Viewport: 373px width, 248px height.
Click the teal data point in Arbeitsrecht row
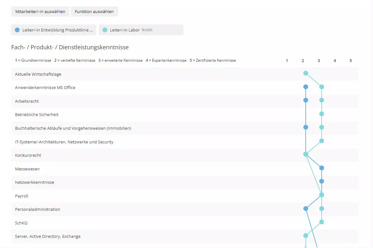(x=322, y=100)
